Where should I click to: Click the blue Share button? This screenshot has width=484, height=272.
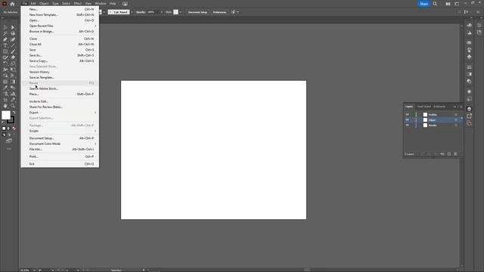point(423,4)
